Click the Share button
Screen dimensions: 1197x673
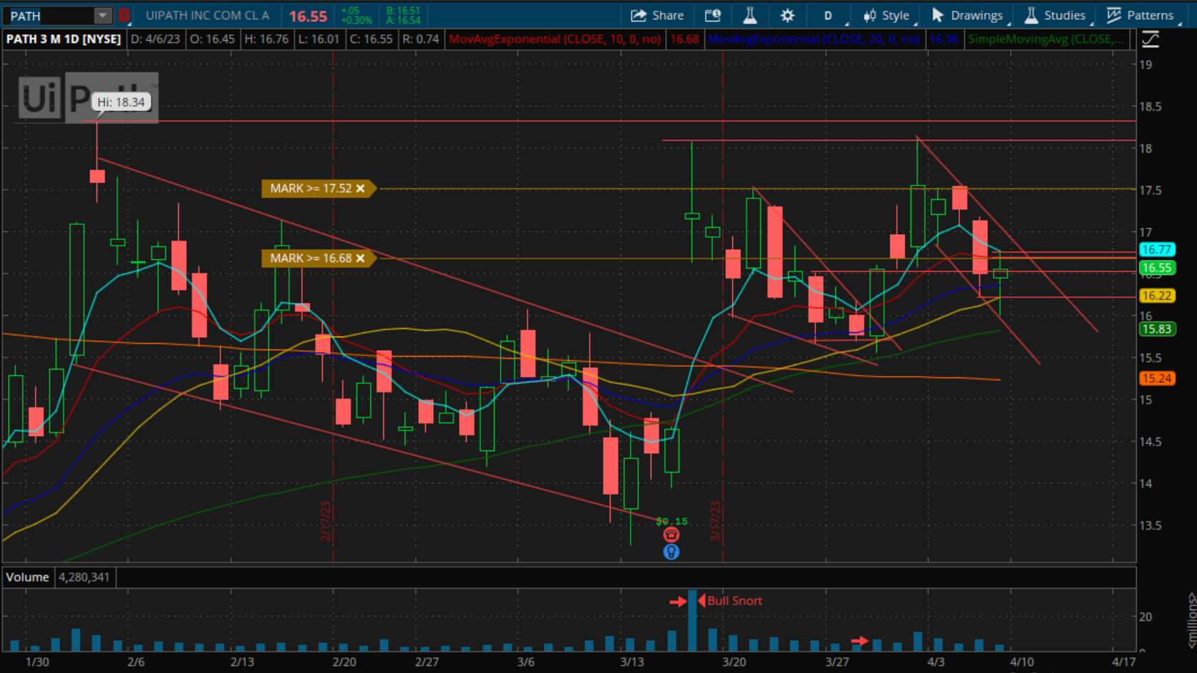point(657,15)
